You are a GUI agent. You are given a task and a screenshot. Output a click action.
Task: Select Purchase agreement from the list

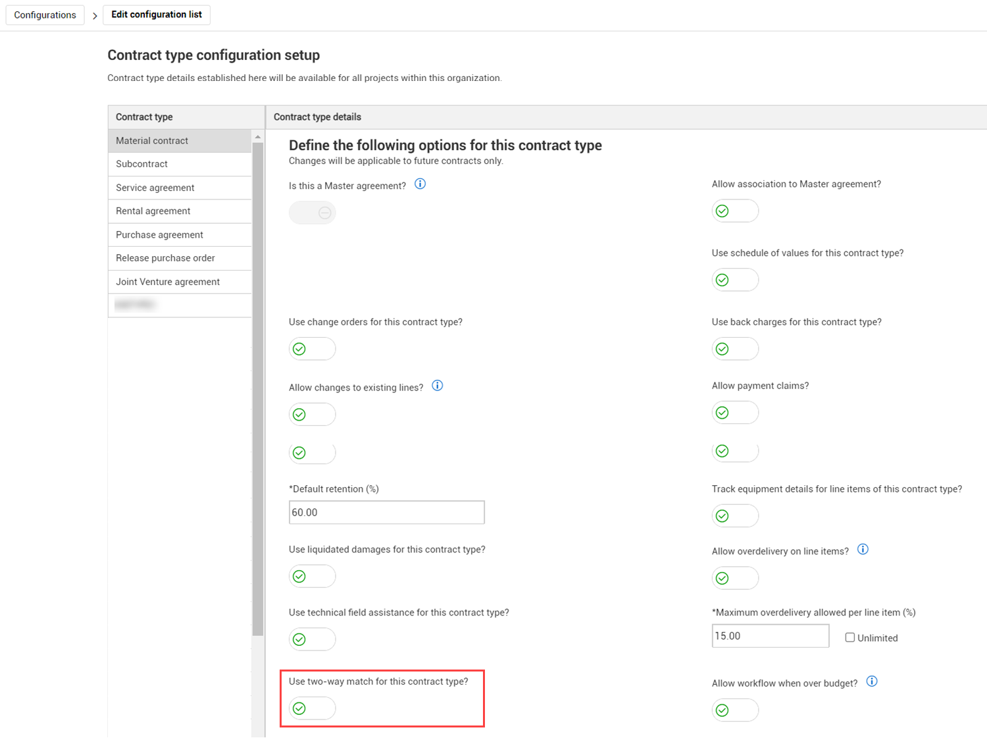pos(180,235)
